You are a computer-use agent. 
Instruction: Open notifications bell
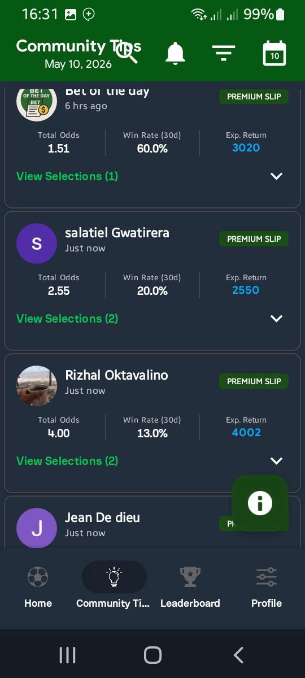[x=175, y=53]
